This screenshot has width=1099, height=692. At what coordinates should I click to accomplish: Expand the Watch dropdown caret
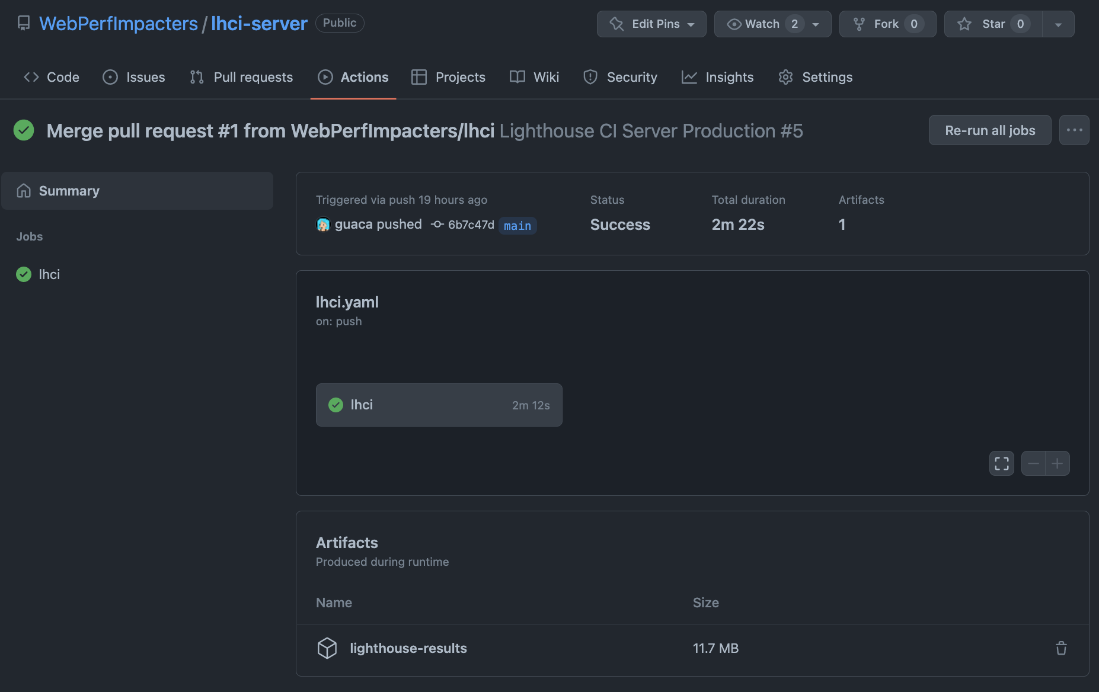click(x=816, y=24)
